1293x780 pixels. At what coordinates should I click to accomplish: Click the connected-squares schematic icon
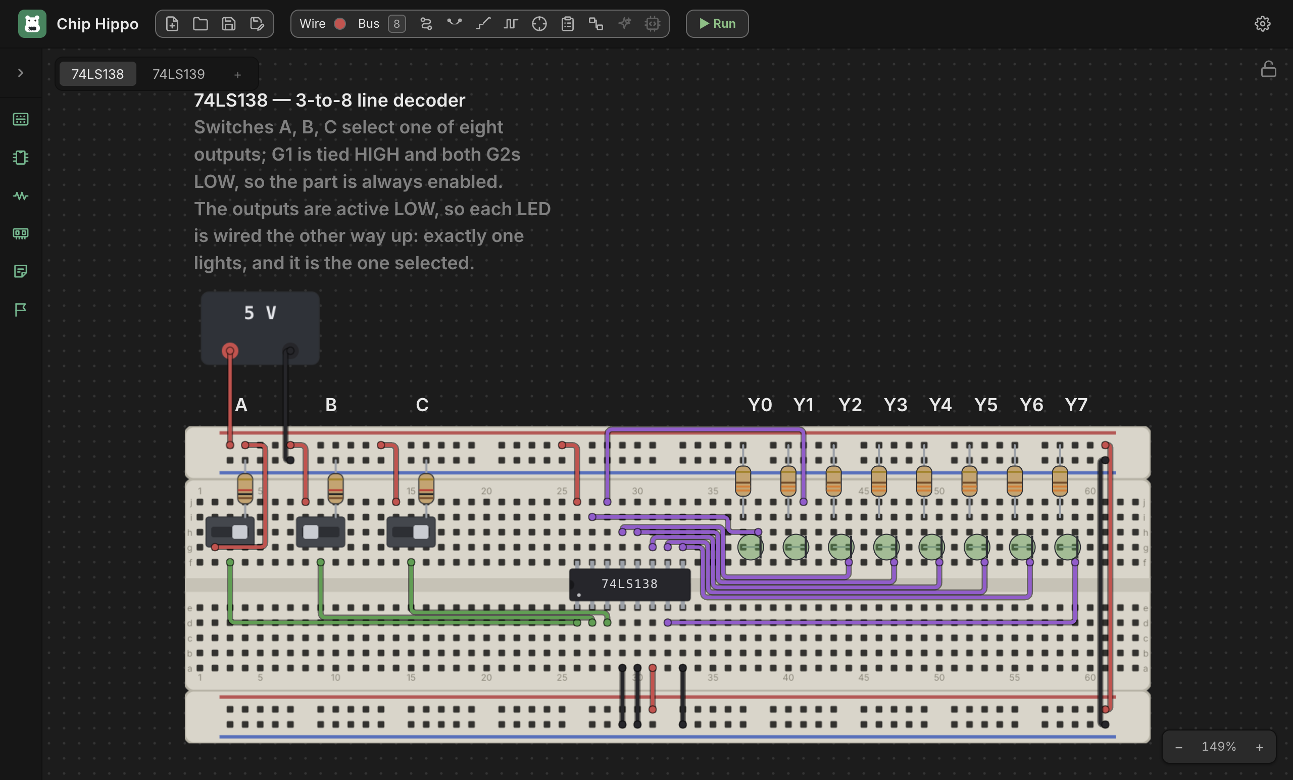[x=596, y=24]
